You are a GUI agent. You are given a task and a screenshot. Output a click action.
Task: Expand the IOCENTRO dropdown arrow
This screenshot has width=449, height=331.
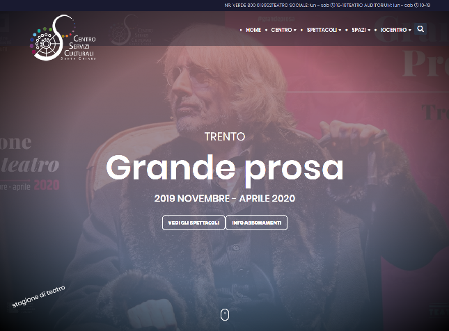coord(410,31)
